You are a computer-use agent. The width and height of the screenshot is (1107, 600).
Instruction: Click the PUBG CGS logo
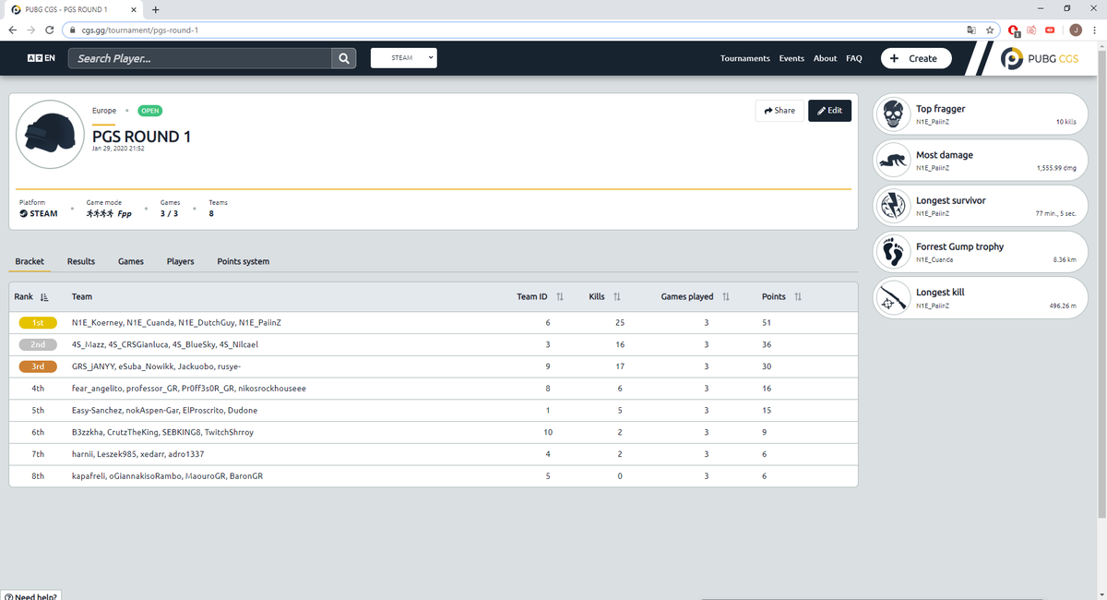coord(1040,58)
